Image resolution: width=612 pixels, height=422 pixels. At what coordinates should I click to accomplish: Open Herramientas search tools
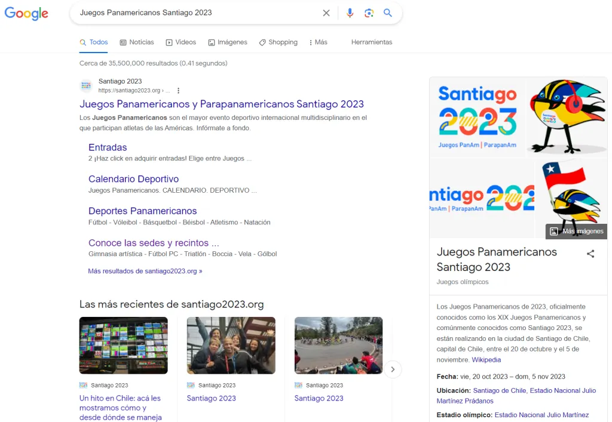pos(371,42)
